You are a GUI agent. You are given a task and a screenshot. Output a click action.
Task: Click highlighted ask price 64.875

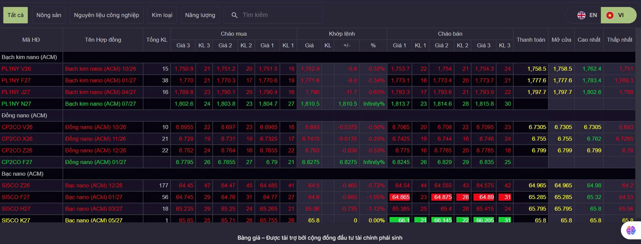tap(442, 197)
